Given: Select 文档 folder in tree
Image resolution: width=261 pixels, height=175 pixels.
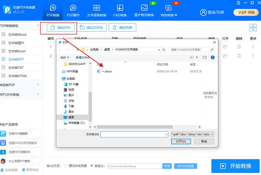Looking at the screenshot, I should pos(69,101).
